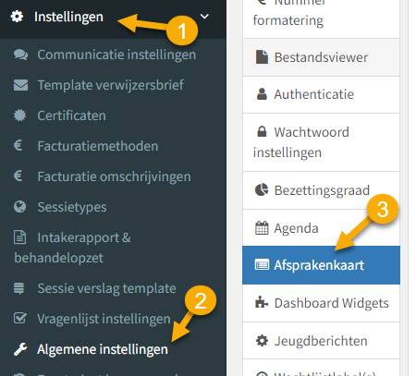Open the Jeugdberichten settings
Viewport: 416px width, 376px height.
321,341
